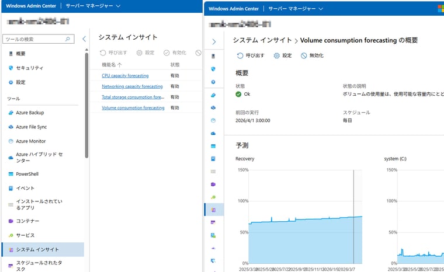Open Security shield icon in right window collapsed sidebar
The width and height of the screenshot is (444, 272).
point(213,69)
